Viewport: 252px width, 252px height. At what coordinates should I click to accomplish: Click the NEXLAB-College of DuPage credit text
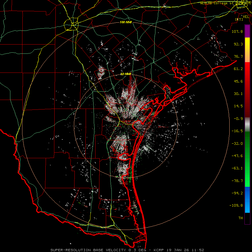[x=225, y=3]
